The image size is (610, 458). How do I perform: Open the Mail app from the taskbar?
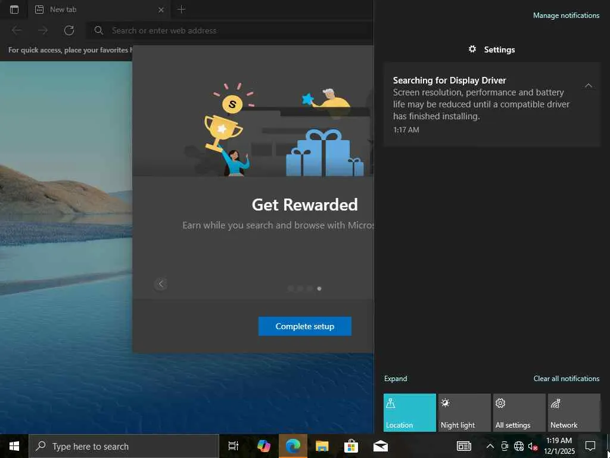click(381, 446)
